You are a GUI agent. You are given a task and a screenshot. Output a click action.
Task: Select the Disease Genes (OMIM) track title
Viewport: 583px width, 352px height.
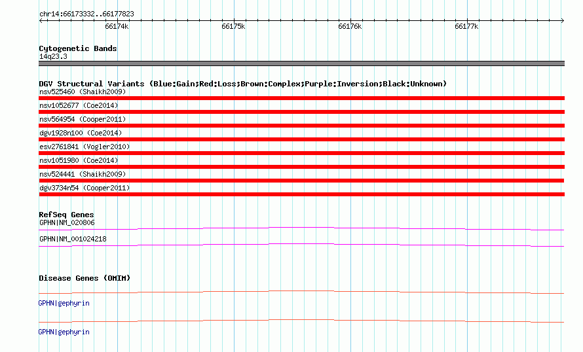coord(85,278)
